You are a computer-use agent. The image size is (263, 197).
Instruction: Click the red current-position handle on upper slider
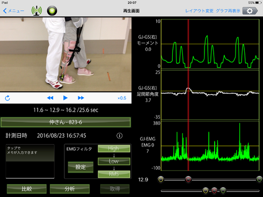coord(188,179)
